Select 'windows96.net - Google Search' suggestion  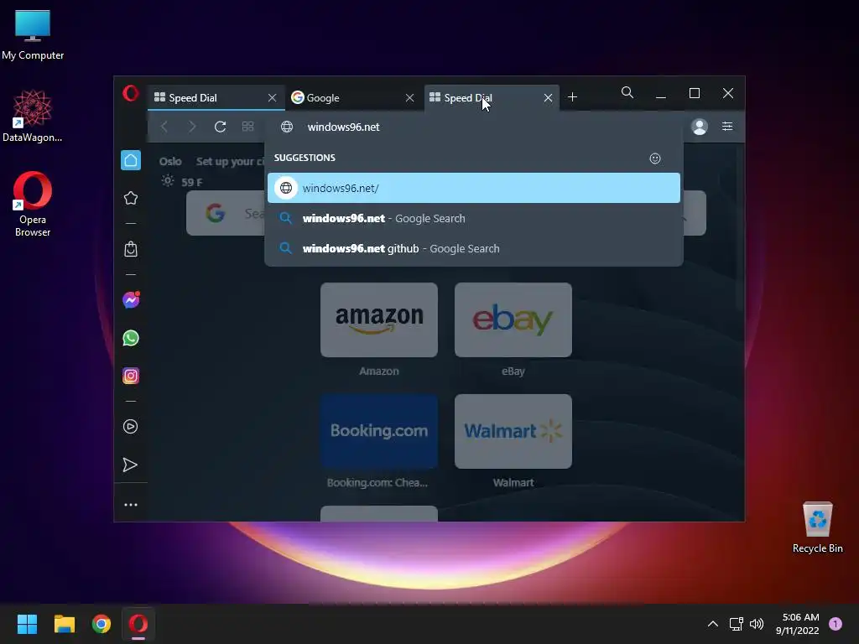(474, 218)
